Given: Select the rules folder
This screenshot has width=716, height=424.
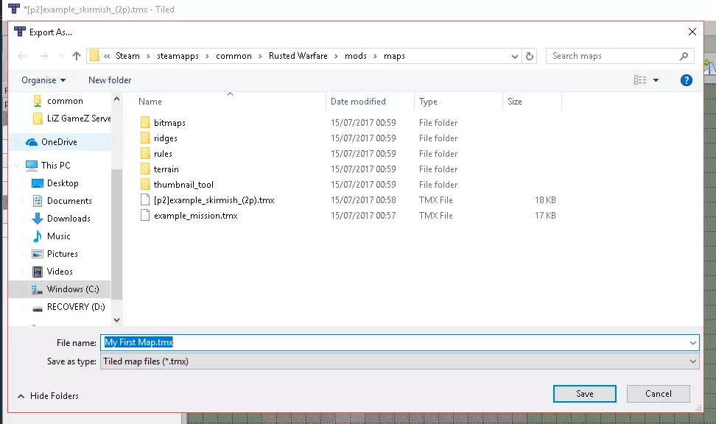Looking at the screenshot, I should click(x=163, y=154).
